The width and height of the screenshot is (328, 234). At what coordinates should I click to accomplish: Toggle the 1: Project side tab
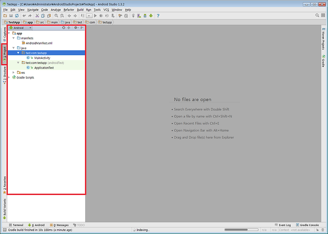click(x=4, y=54)
